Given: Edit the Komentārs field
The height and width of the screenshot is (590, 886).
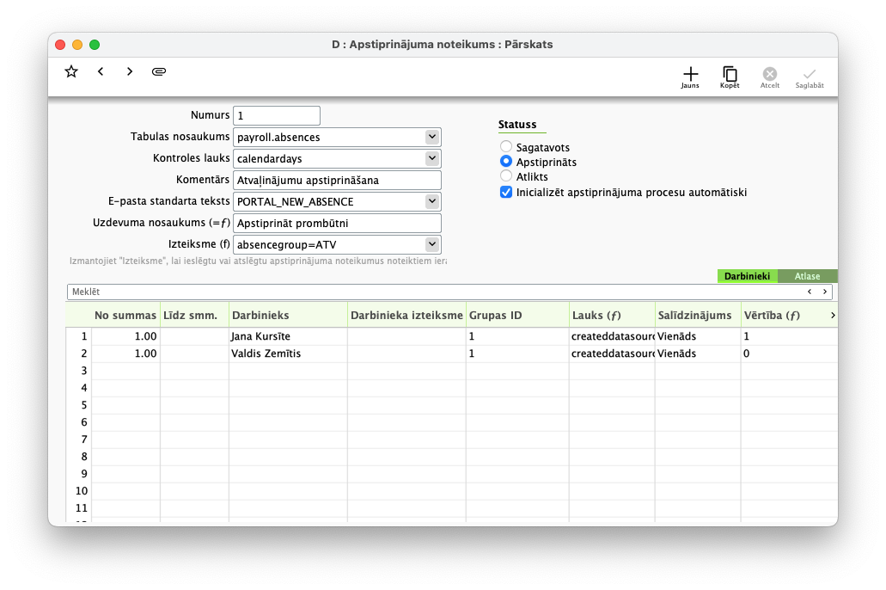Looking at the screenshot, I should pos(337,180).
